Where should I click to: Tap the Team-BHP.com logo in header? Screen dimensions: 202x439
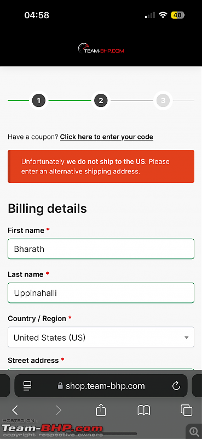point(101,48)
